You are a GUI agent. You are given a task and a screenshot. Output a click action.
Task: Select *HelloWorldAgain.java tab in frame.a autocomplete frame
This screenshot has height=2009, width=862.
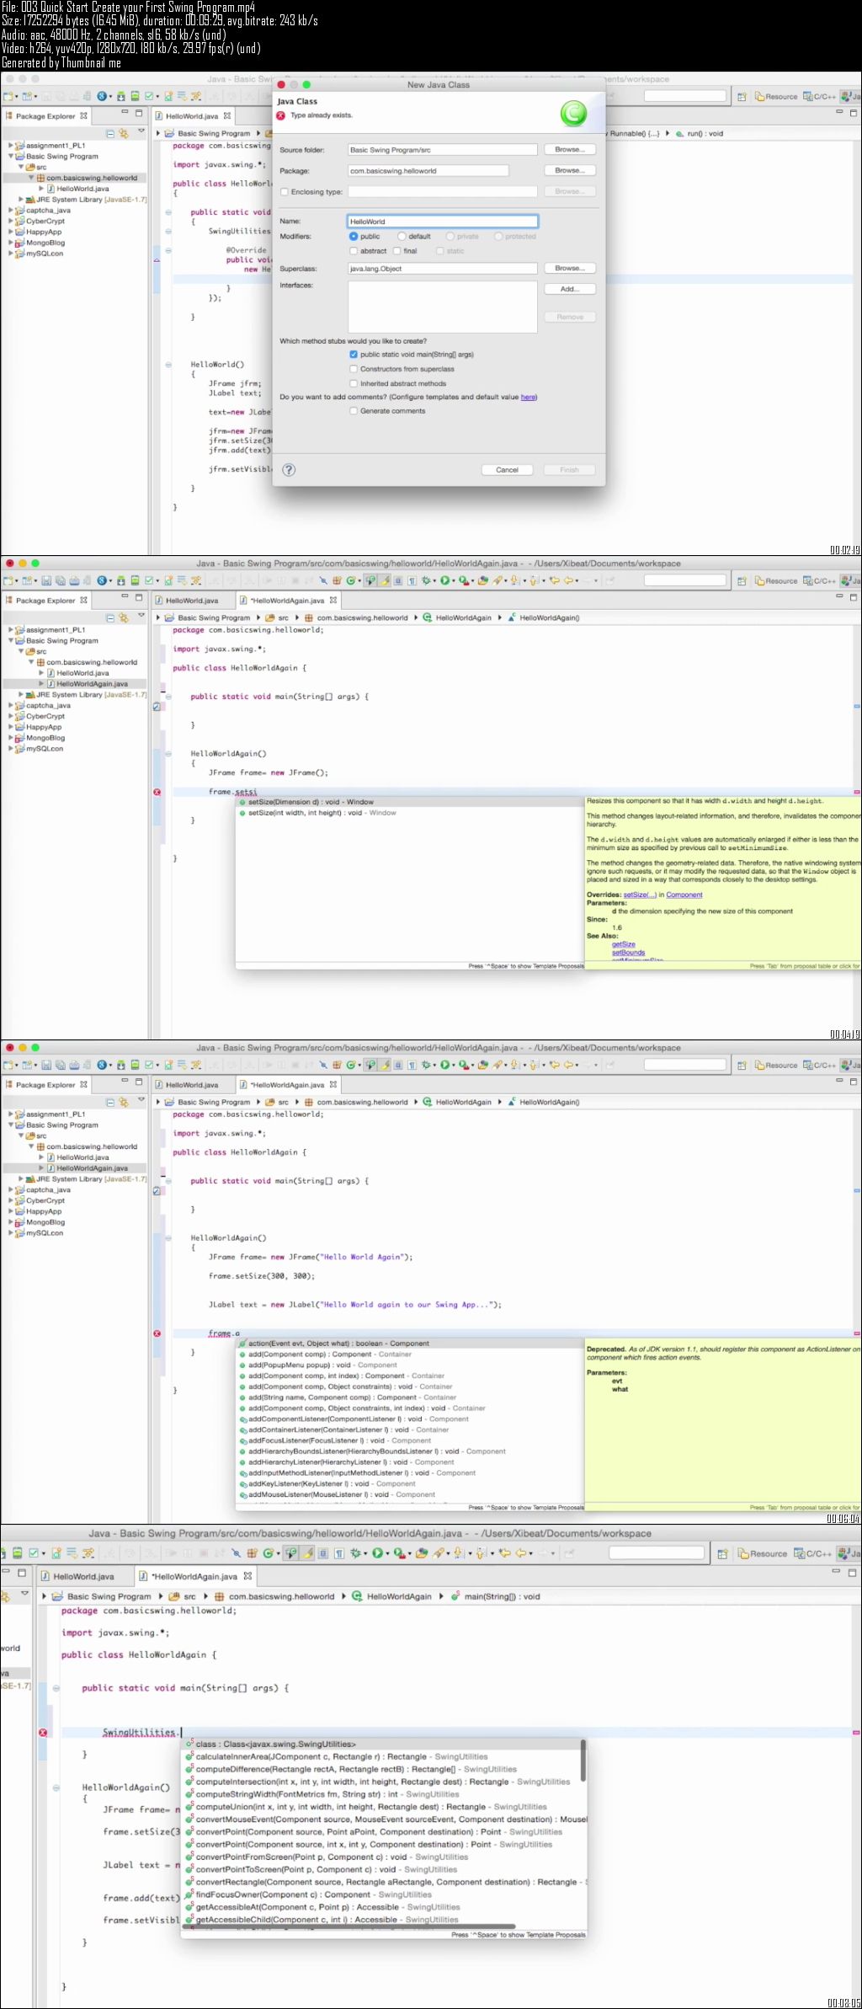(x=286, y=1085)
